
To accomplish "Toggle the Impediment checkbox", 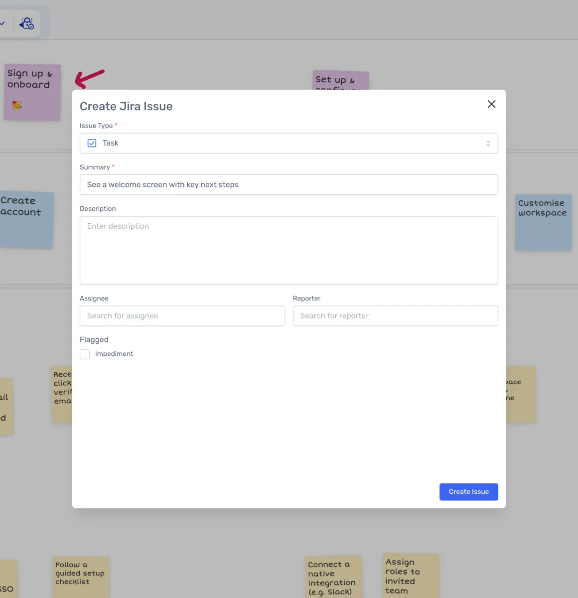I will pos(85,354).
